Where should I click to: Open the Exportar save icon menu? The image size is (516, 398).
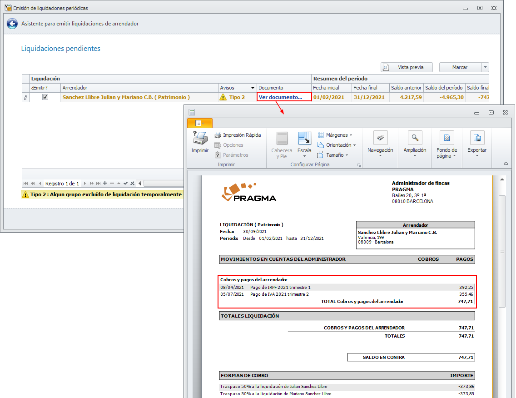tap(476, 138)
